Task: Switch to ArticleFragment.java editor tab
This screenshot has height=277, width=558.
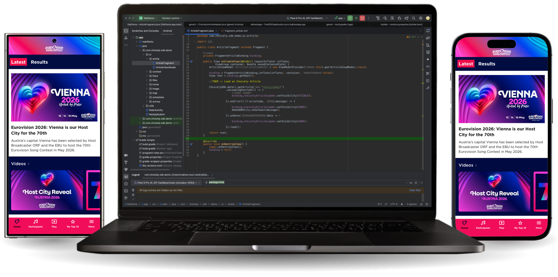Action: [202, 31]
